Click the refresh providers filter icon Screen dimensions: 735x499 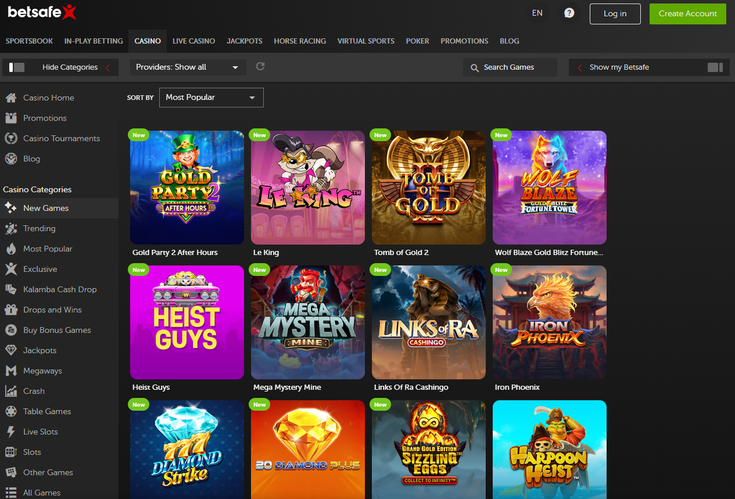tap(260, 66)
